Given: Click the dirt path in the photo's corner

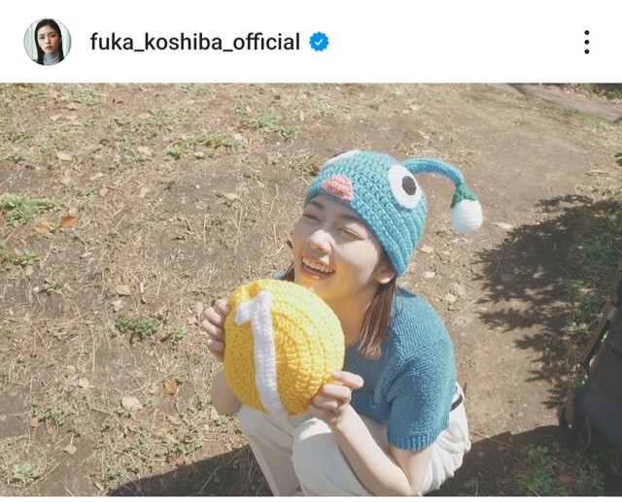Looking at the screenshot, I should pyautogui.click(x=571, y=101).
